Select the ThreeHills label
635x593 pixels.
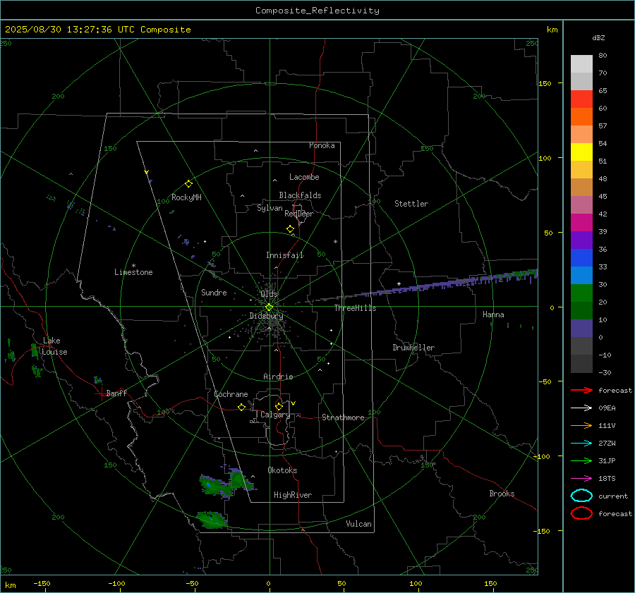click(355, 308)
